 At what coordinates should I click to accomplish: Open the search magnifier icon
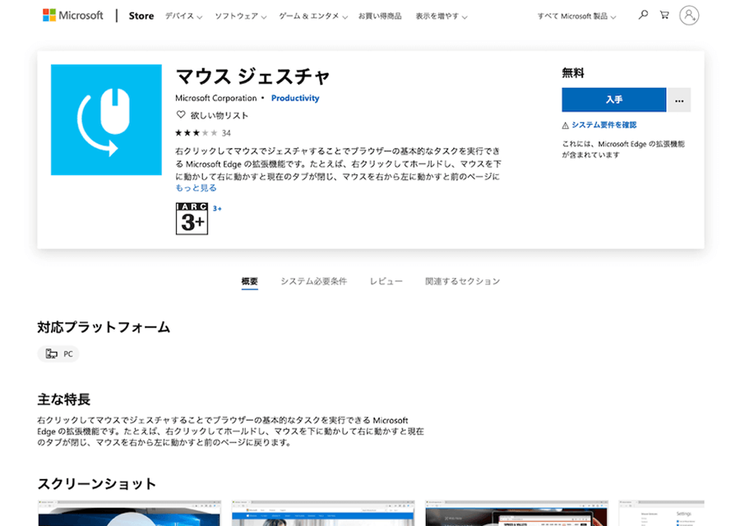[x=643, y=15]
